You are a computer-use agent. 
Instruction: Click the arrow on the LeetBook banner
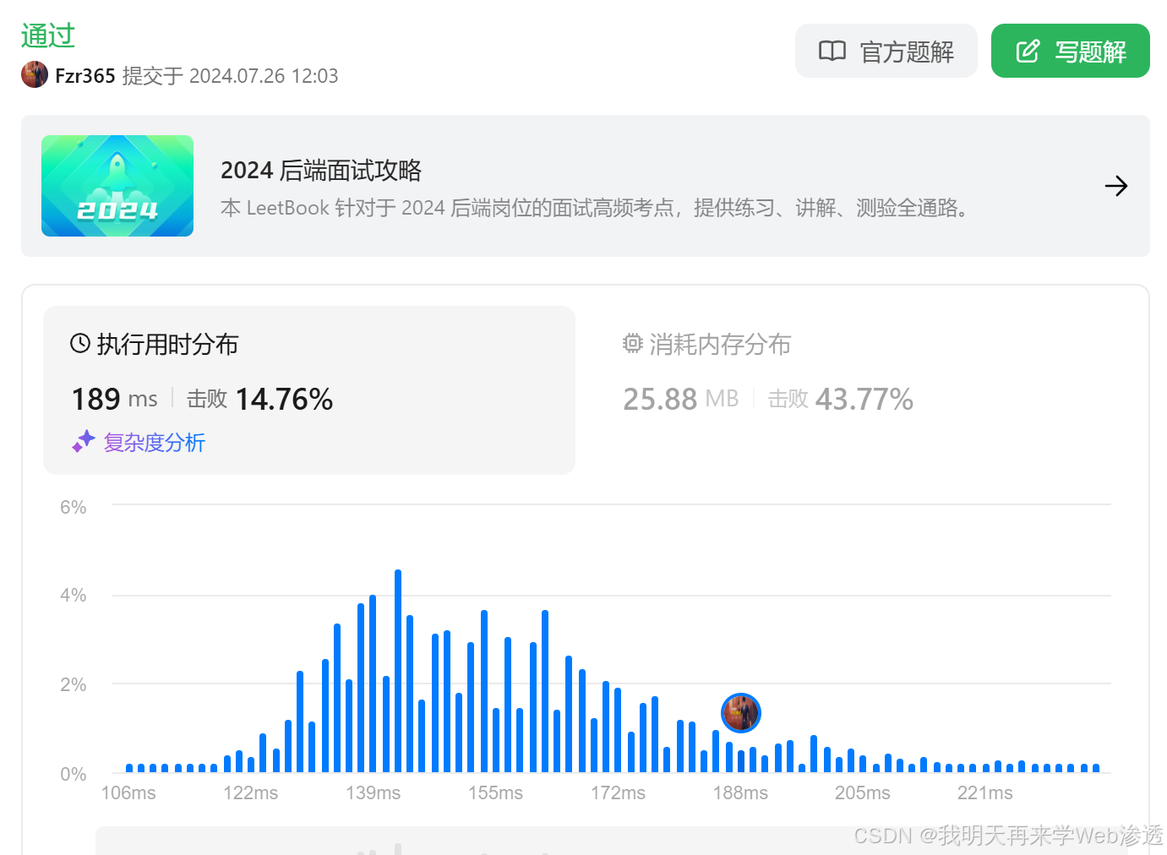point(1115,186)
